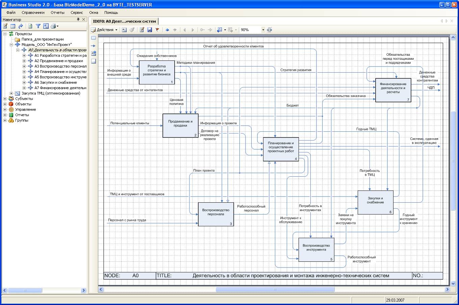This screenshot has height=305, width=459.
Task: Expand the A2 Продвижение и продажи node
Action: (24, 61)
